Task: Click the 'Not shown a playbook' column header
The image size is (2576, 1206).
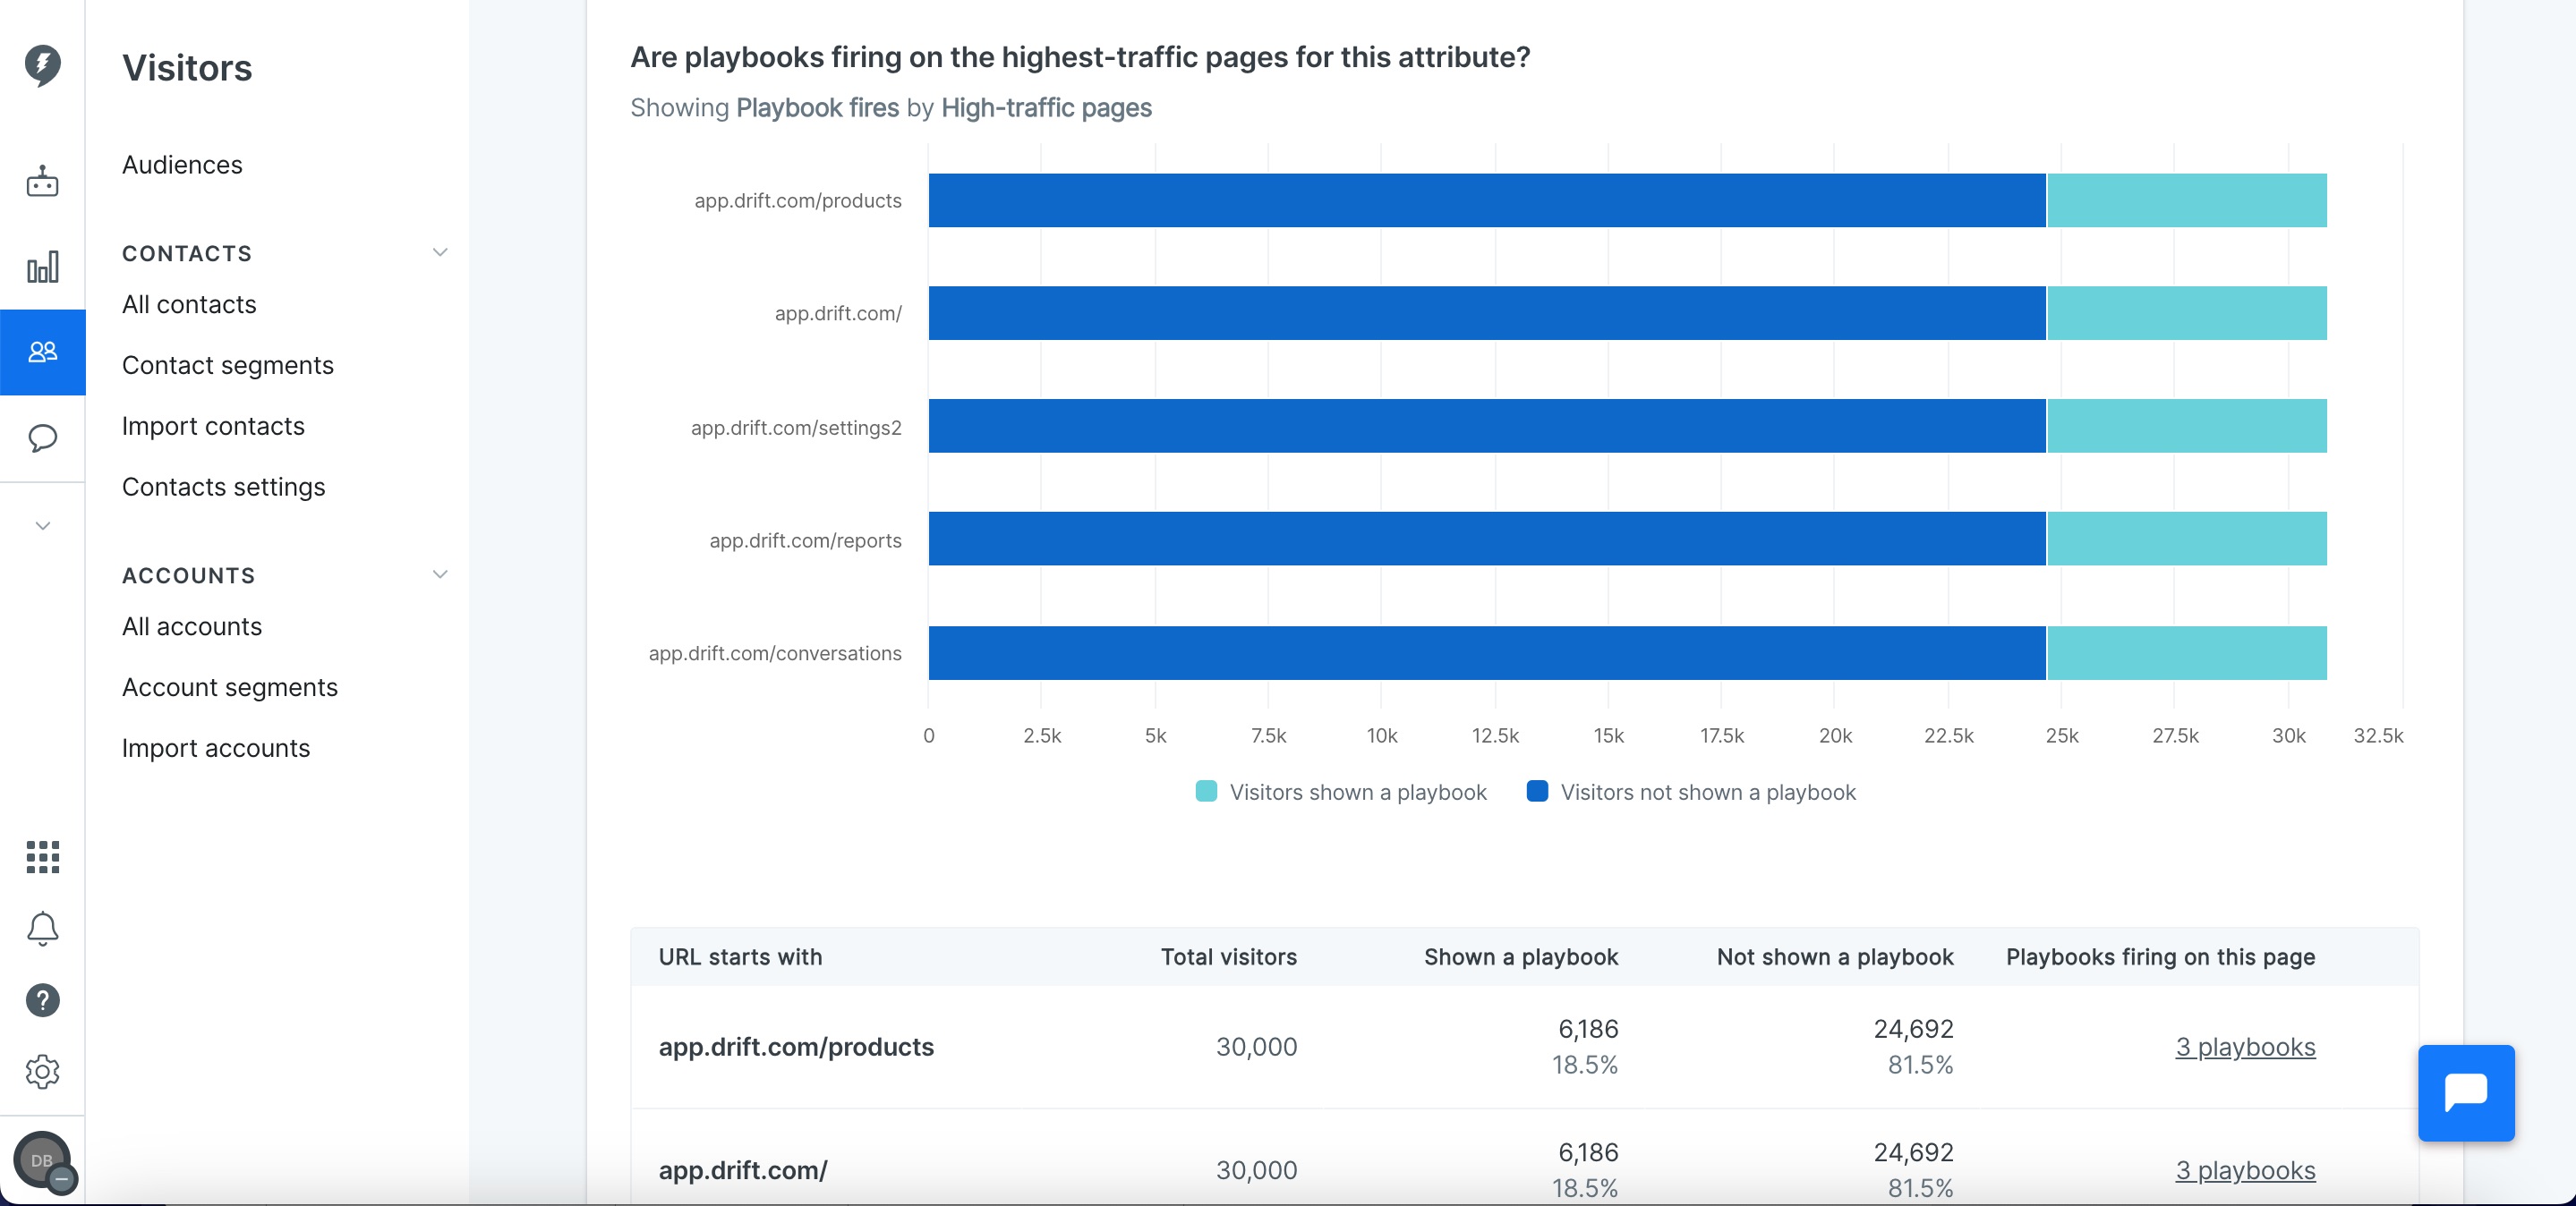Action: pos(1834,956)
